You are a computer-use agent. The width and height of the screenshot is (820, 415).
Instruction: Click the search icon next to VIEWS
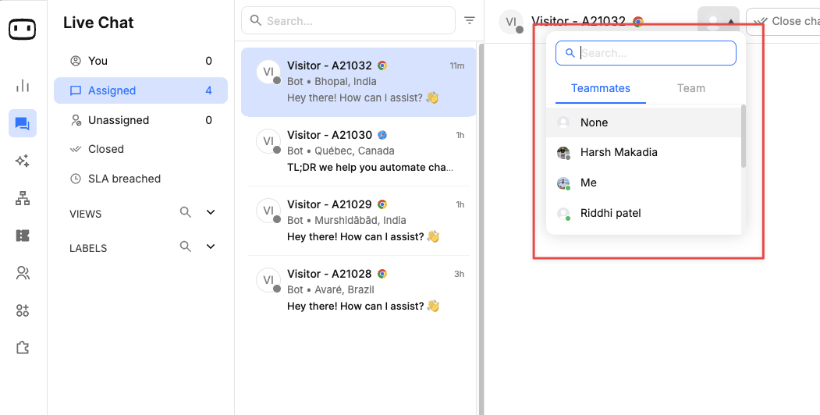click(x=186, y=212)
